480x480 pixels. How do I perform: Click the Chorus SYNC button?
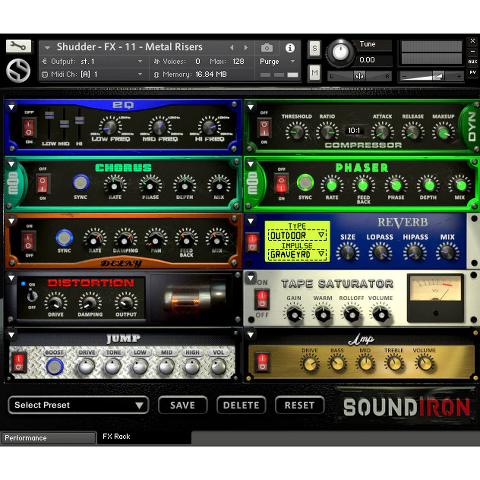tap(81, 182)
